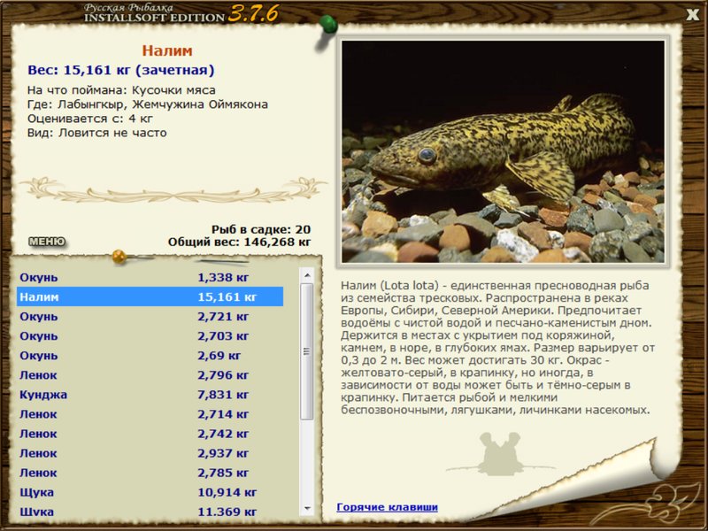
Task: Click the green pushpin on the note
Action: (327, 24)
